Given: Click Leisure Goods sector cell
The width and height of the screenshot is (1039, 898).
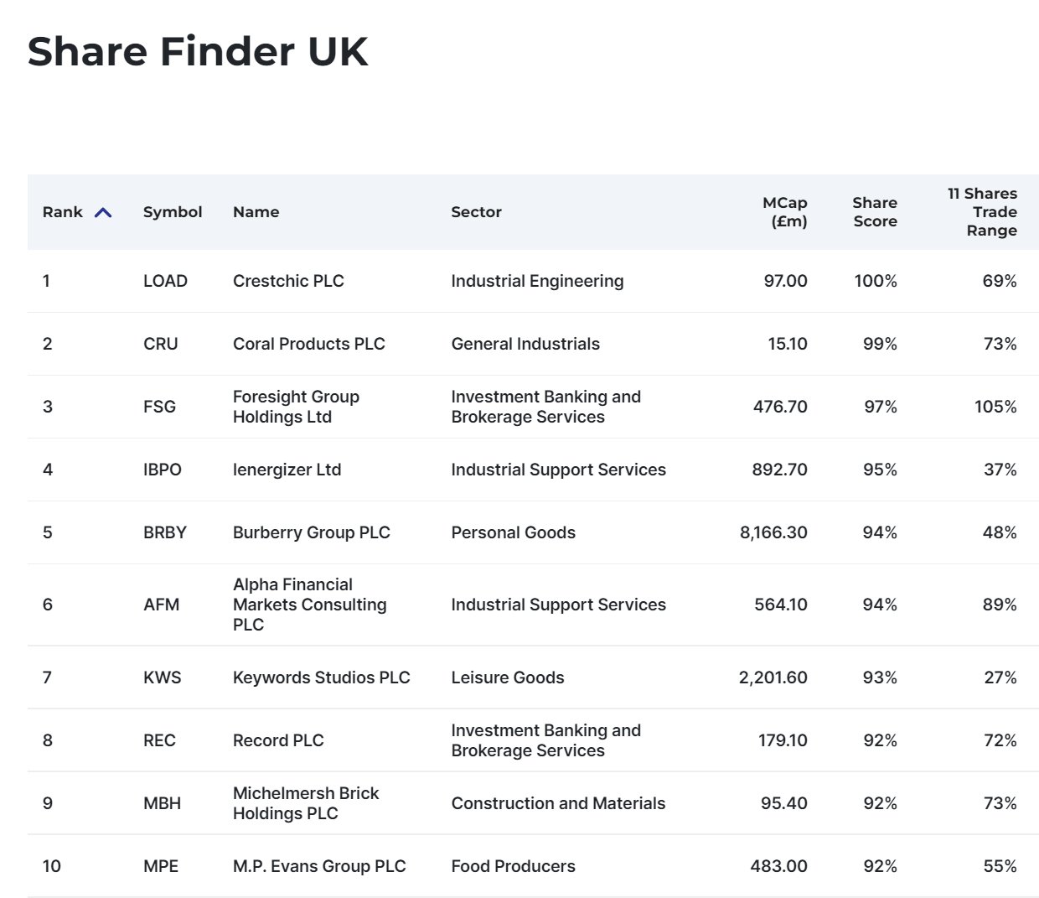Looking at the screenshot, I should (x=508, y=677).
